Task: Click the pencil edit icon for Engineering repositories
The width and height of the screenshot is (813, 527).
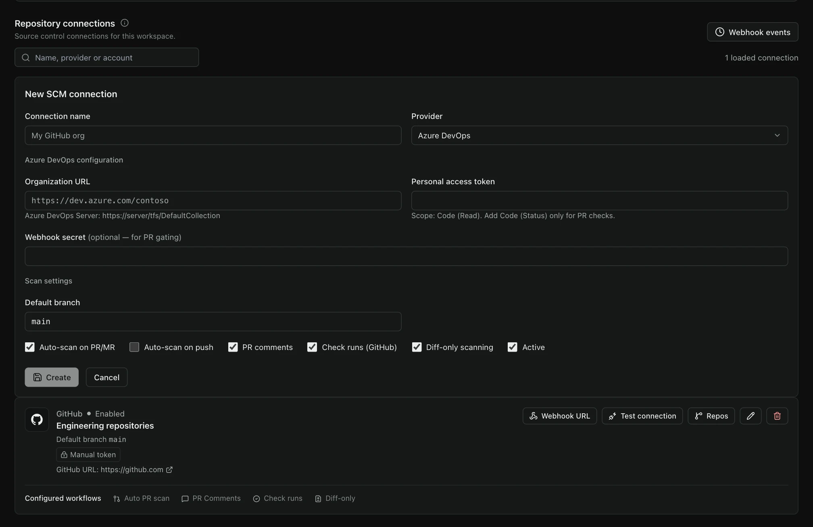Action: tap(750, 416)
